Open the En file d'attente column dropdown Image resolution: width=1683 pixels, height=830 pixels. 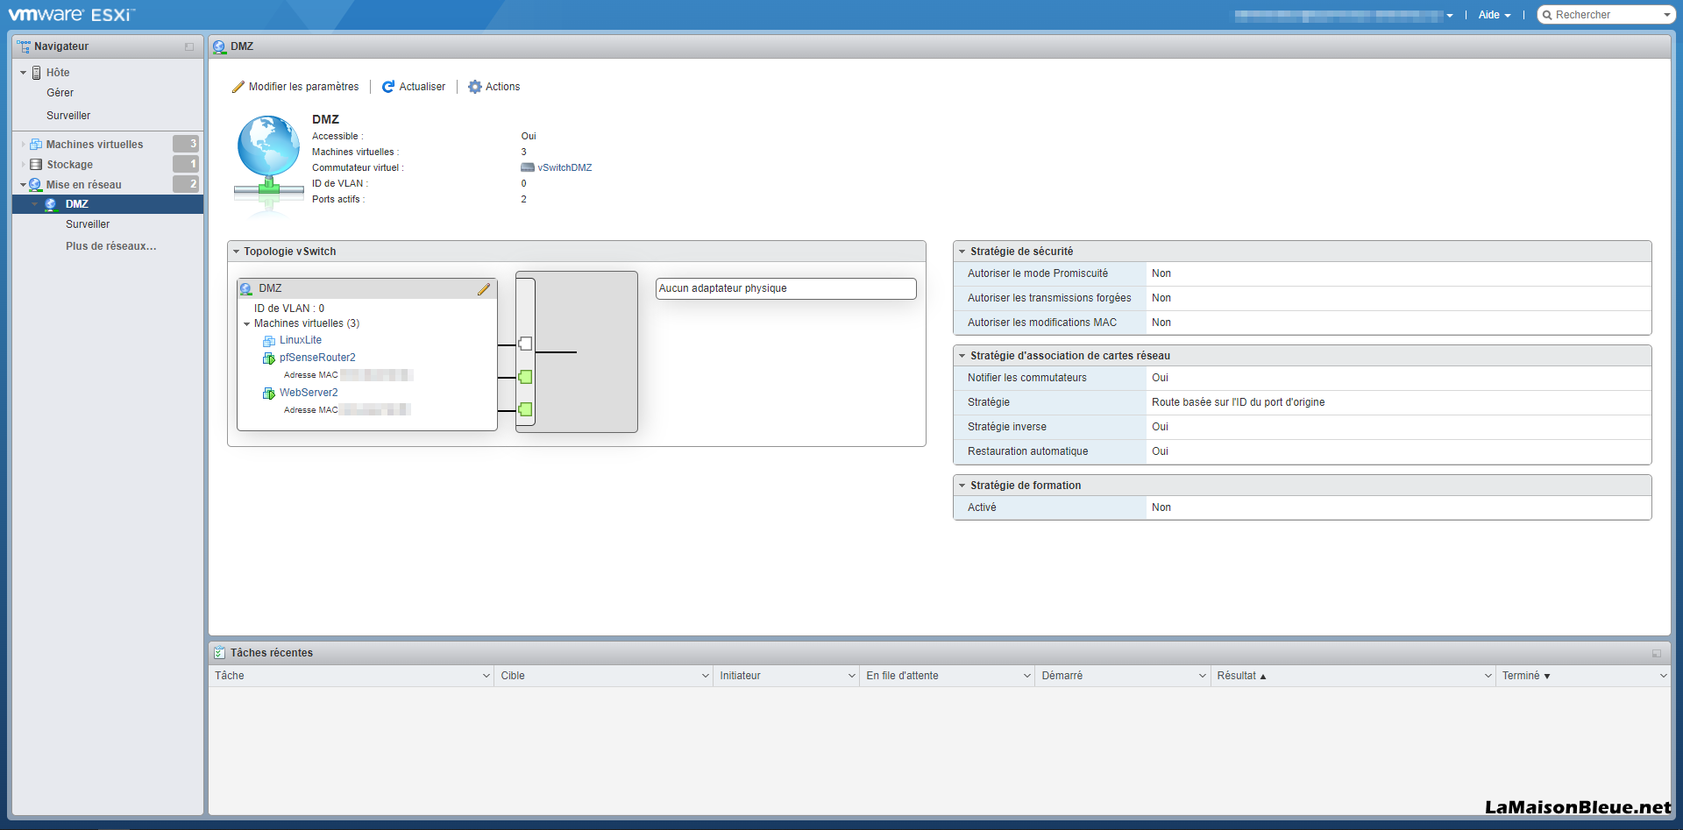(x=1027, y=676)
